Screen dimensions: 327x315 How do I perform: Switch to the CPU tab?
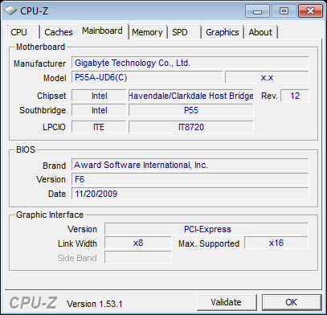click(x=22, y=32)
